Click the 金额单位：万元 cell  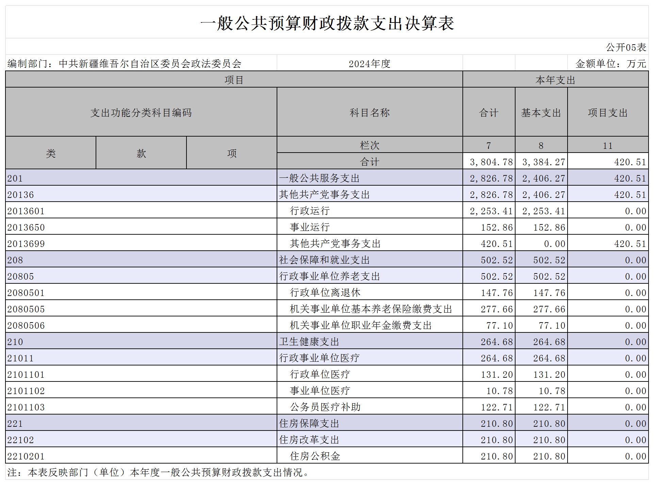(610, 64)
